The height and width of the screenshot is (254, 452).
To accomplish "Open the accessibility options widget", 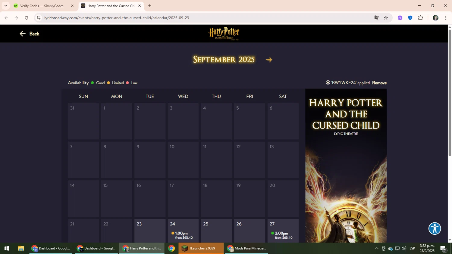I will coord(435,228).
